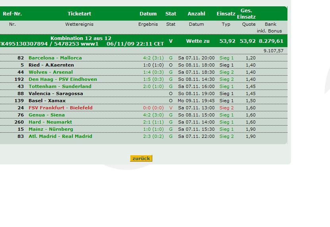Click the Ergebnis sub-header
This screenshot has width=330, height=227.
(x=148, y=24)
